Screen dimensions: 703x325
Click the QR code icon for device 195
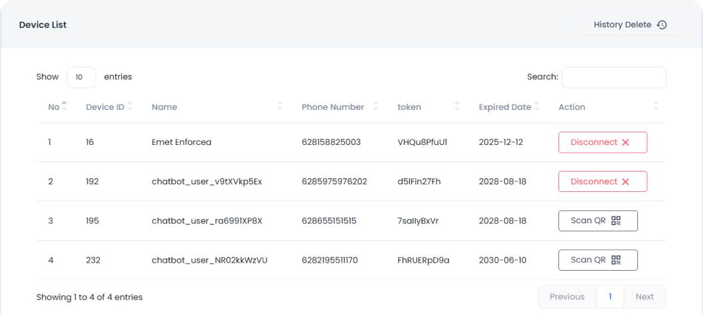tap(616, 220)
